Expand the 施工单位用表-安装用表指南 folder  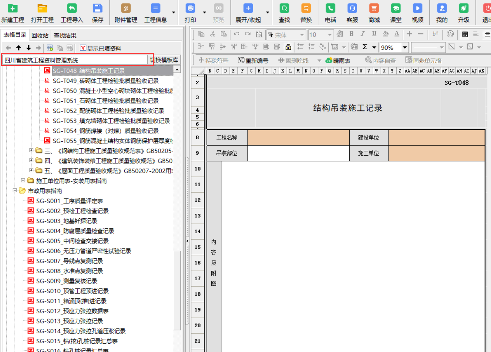coord(23,180)
